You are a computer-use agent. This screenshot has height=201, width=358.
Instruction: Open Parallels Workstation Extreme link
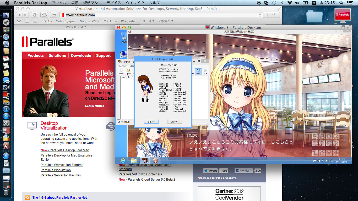[62, 165]
